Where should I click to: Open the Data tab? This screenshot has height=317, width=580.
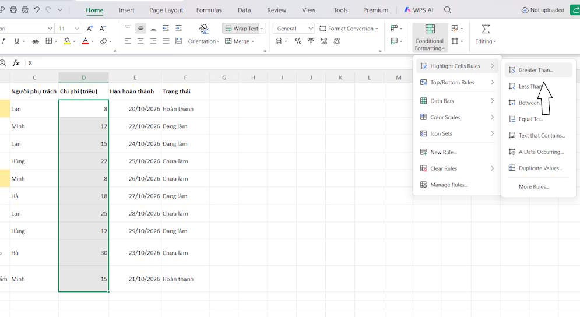click(x=244, y=10)
